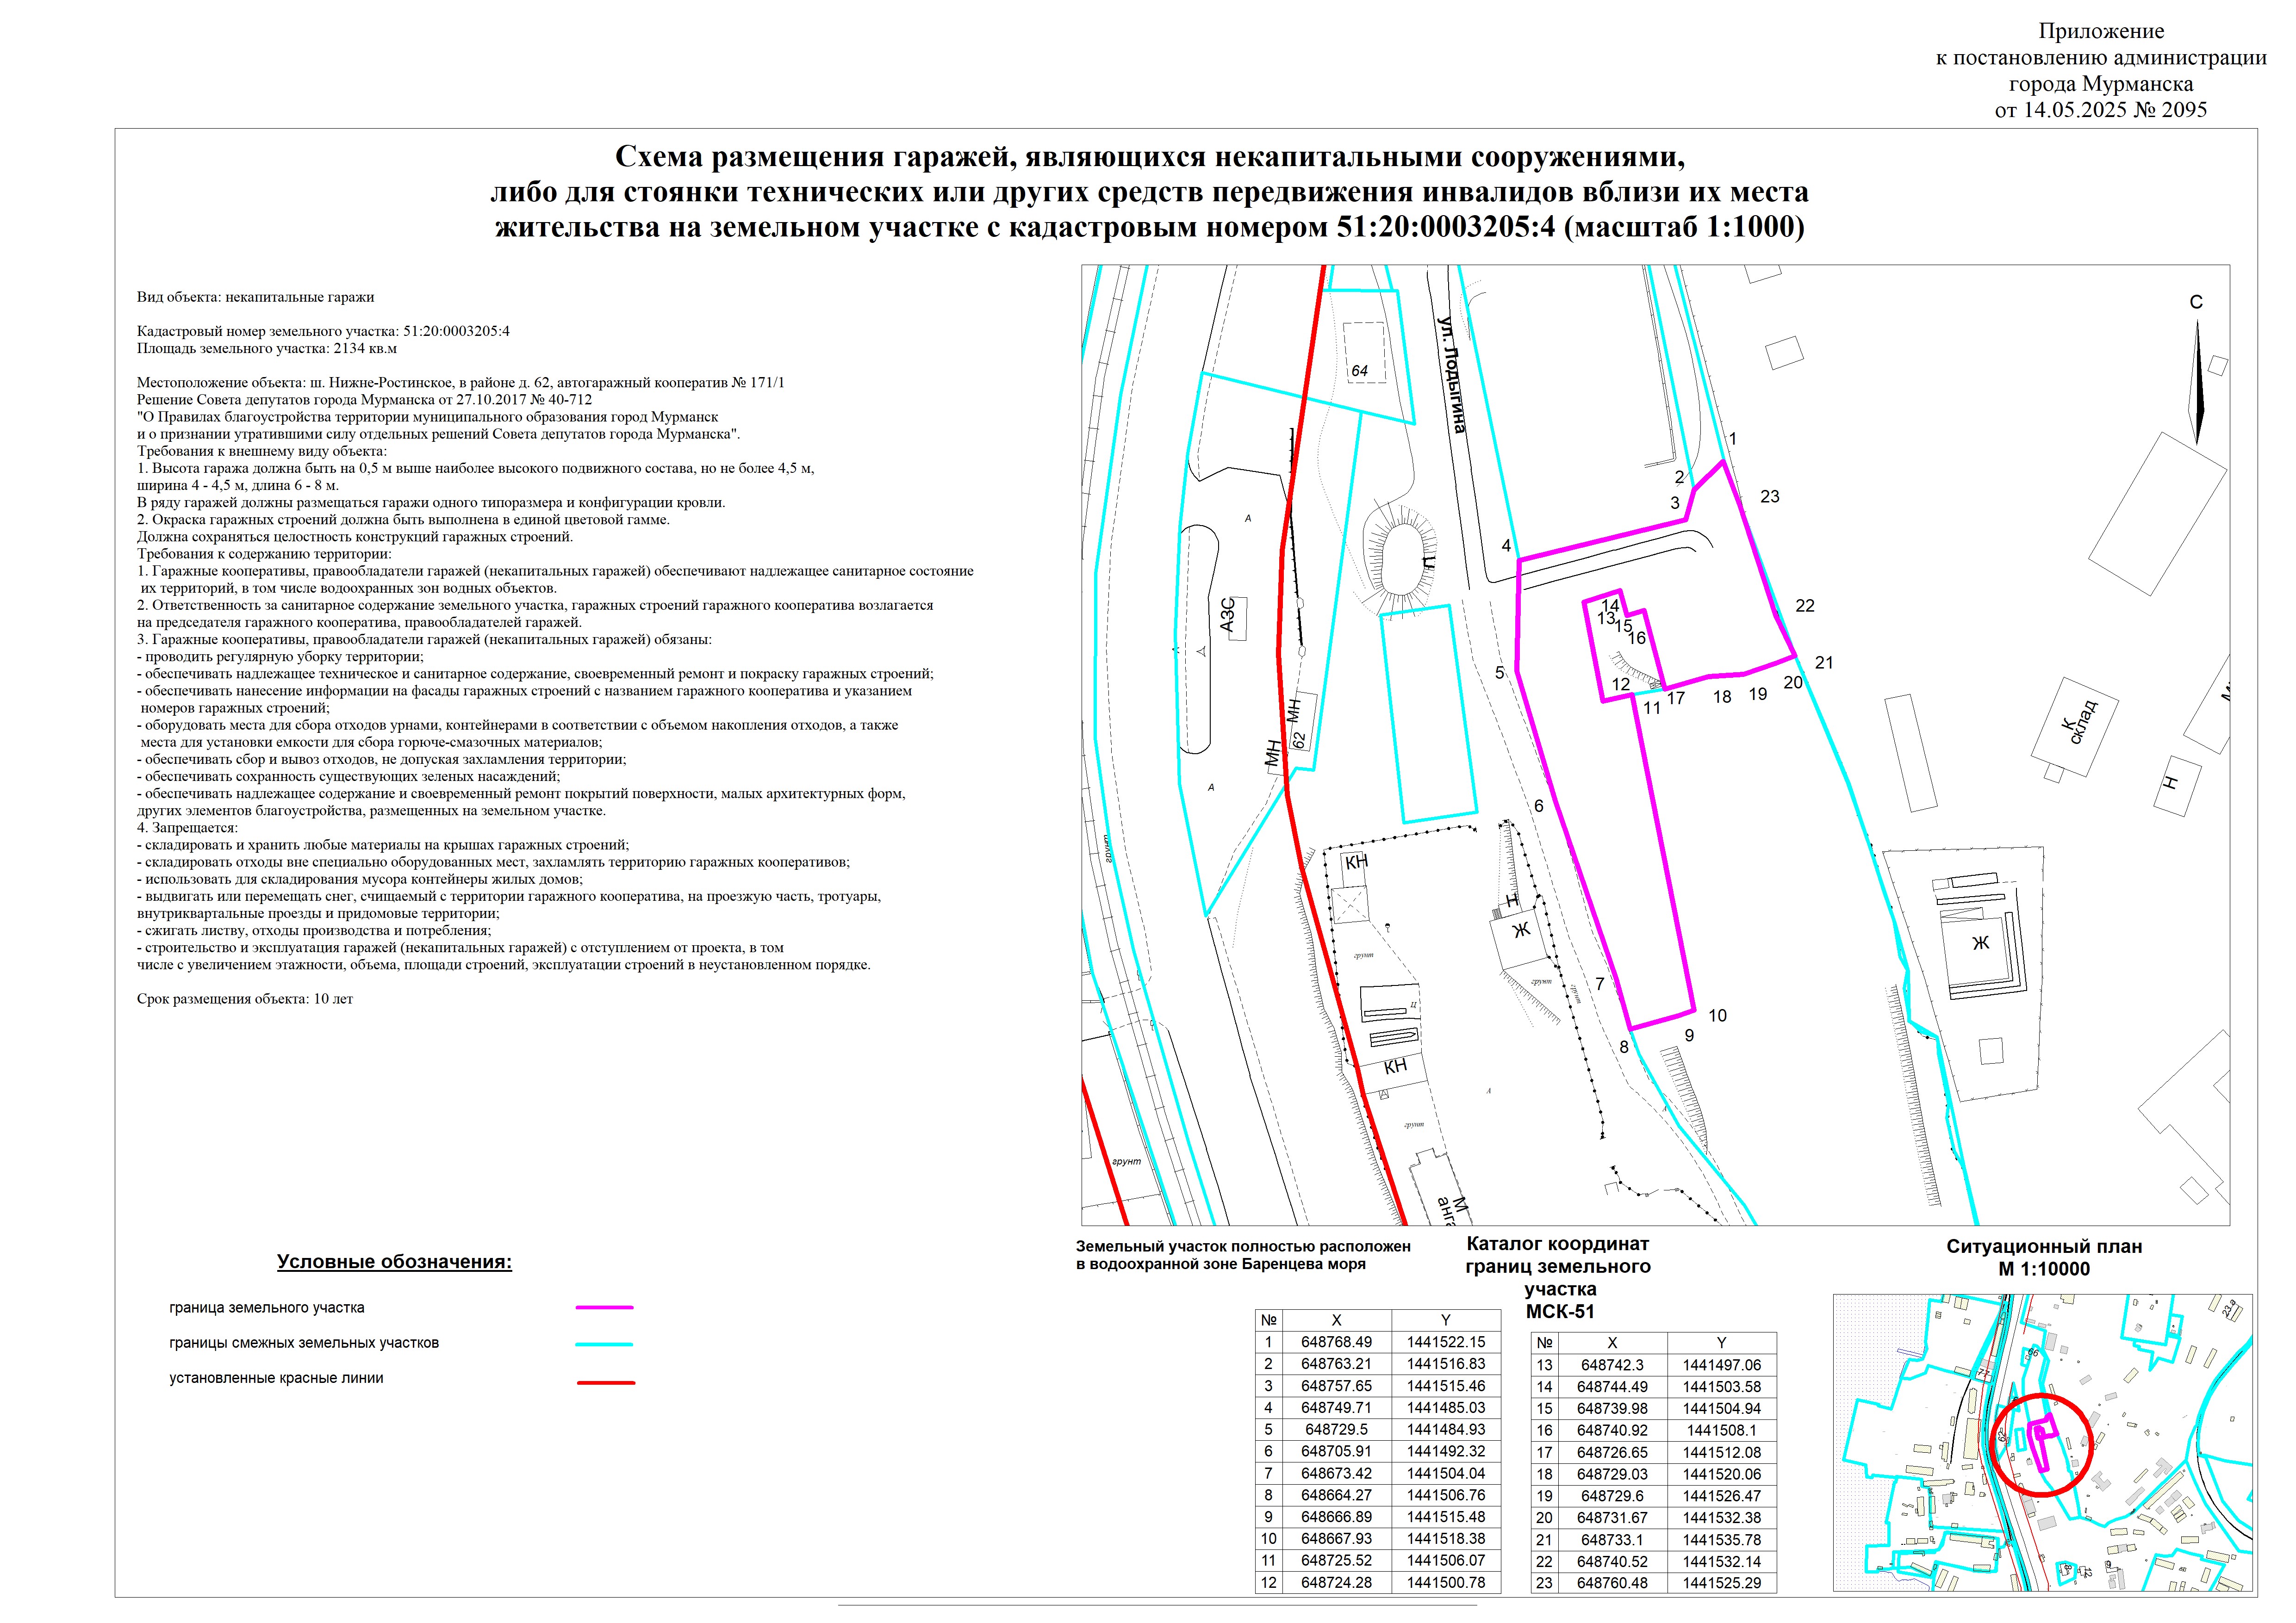
Task: Click the 'ул. Лодыгина' street label
Action: click(1452, 376)
